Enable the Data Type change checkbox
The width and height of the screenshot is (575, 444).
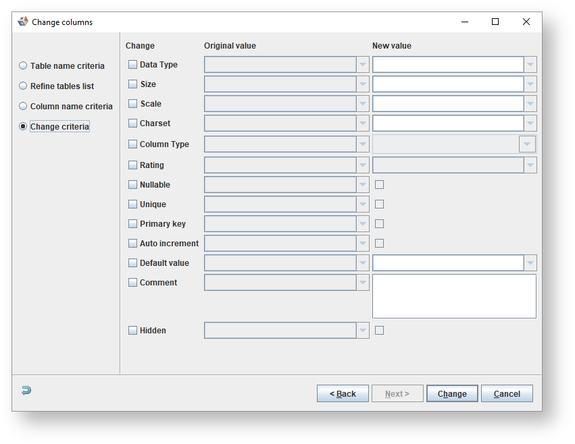coord(132,65)
